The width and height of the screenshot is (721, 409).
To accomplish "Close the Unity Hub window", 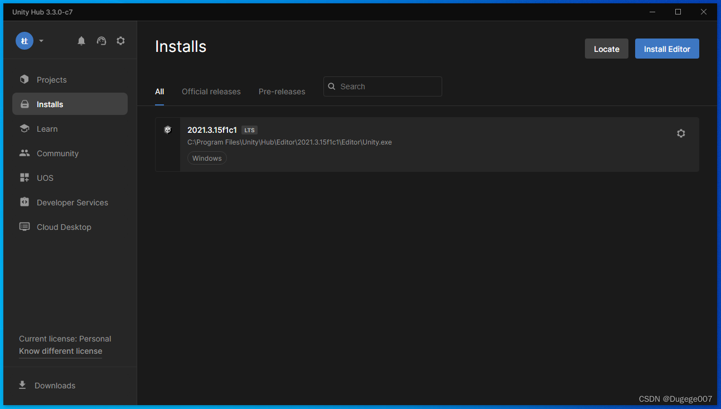I will (x=704, y=12).
